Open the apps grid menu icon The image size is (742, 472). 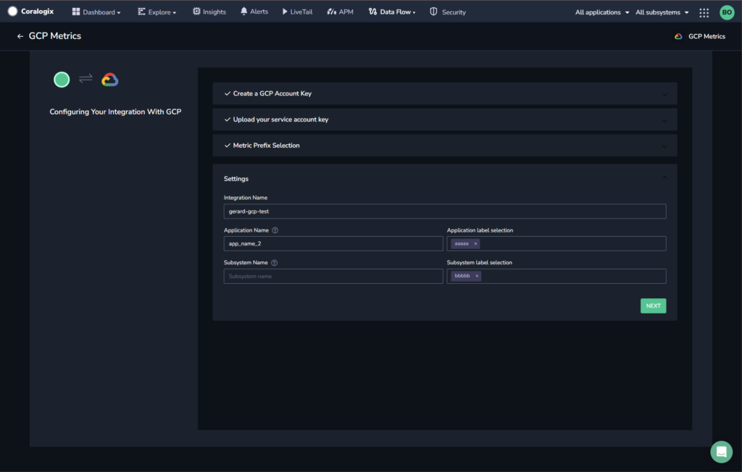pos(704,13)
